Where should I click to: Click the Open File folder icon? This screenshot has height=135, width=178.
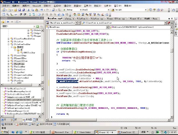point(15,10)
